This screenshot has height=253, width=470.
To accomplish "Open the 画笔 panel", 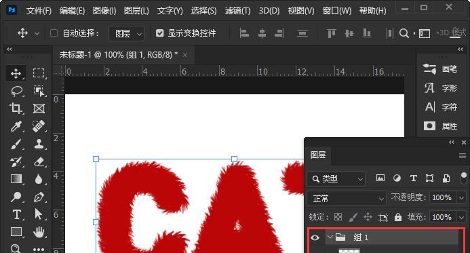I will point(440,69).
